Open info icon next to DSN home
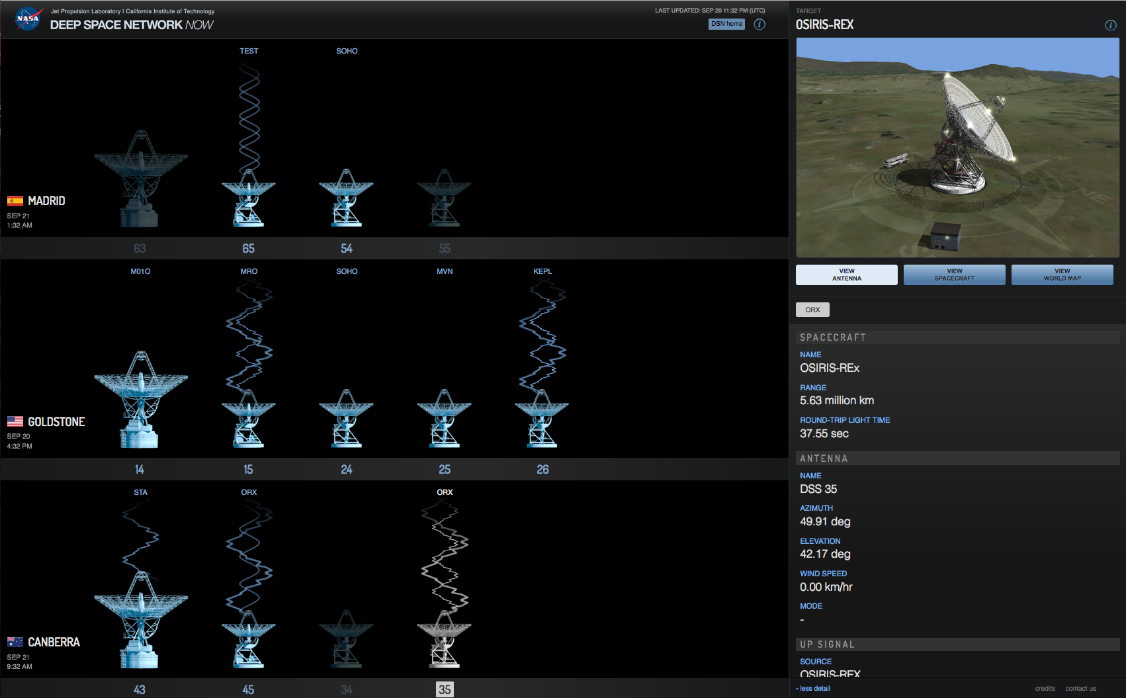 tap(759, 24)
